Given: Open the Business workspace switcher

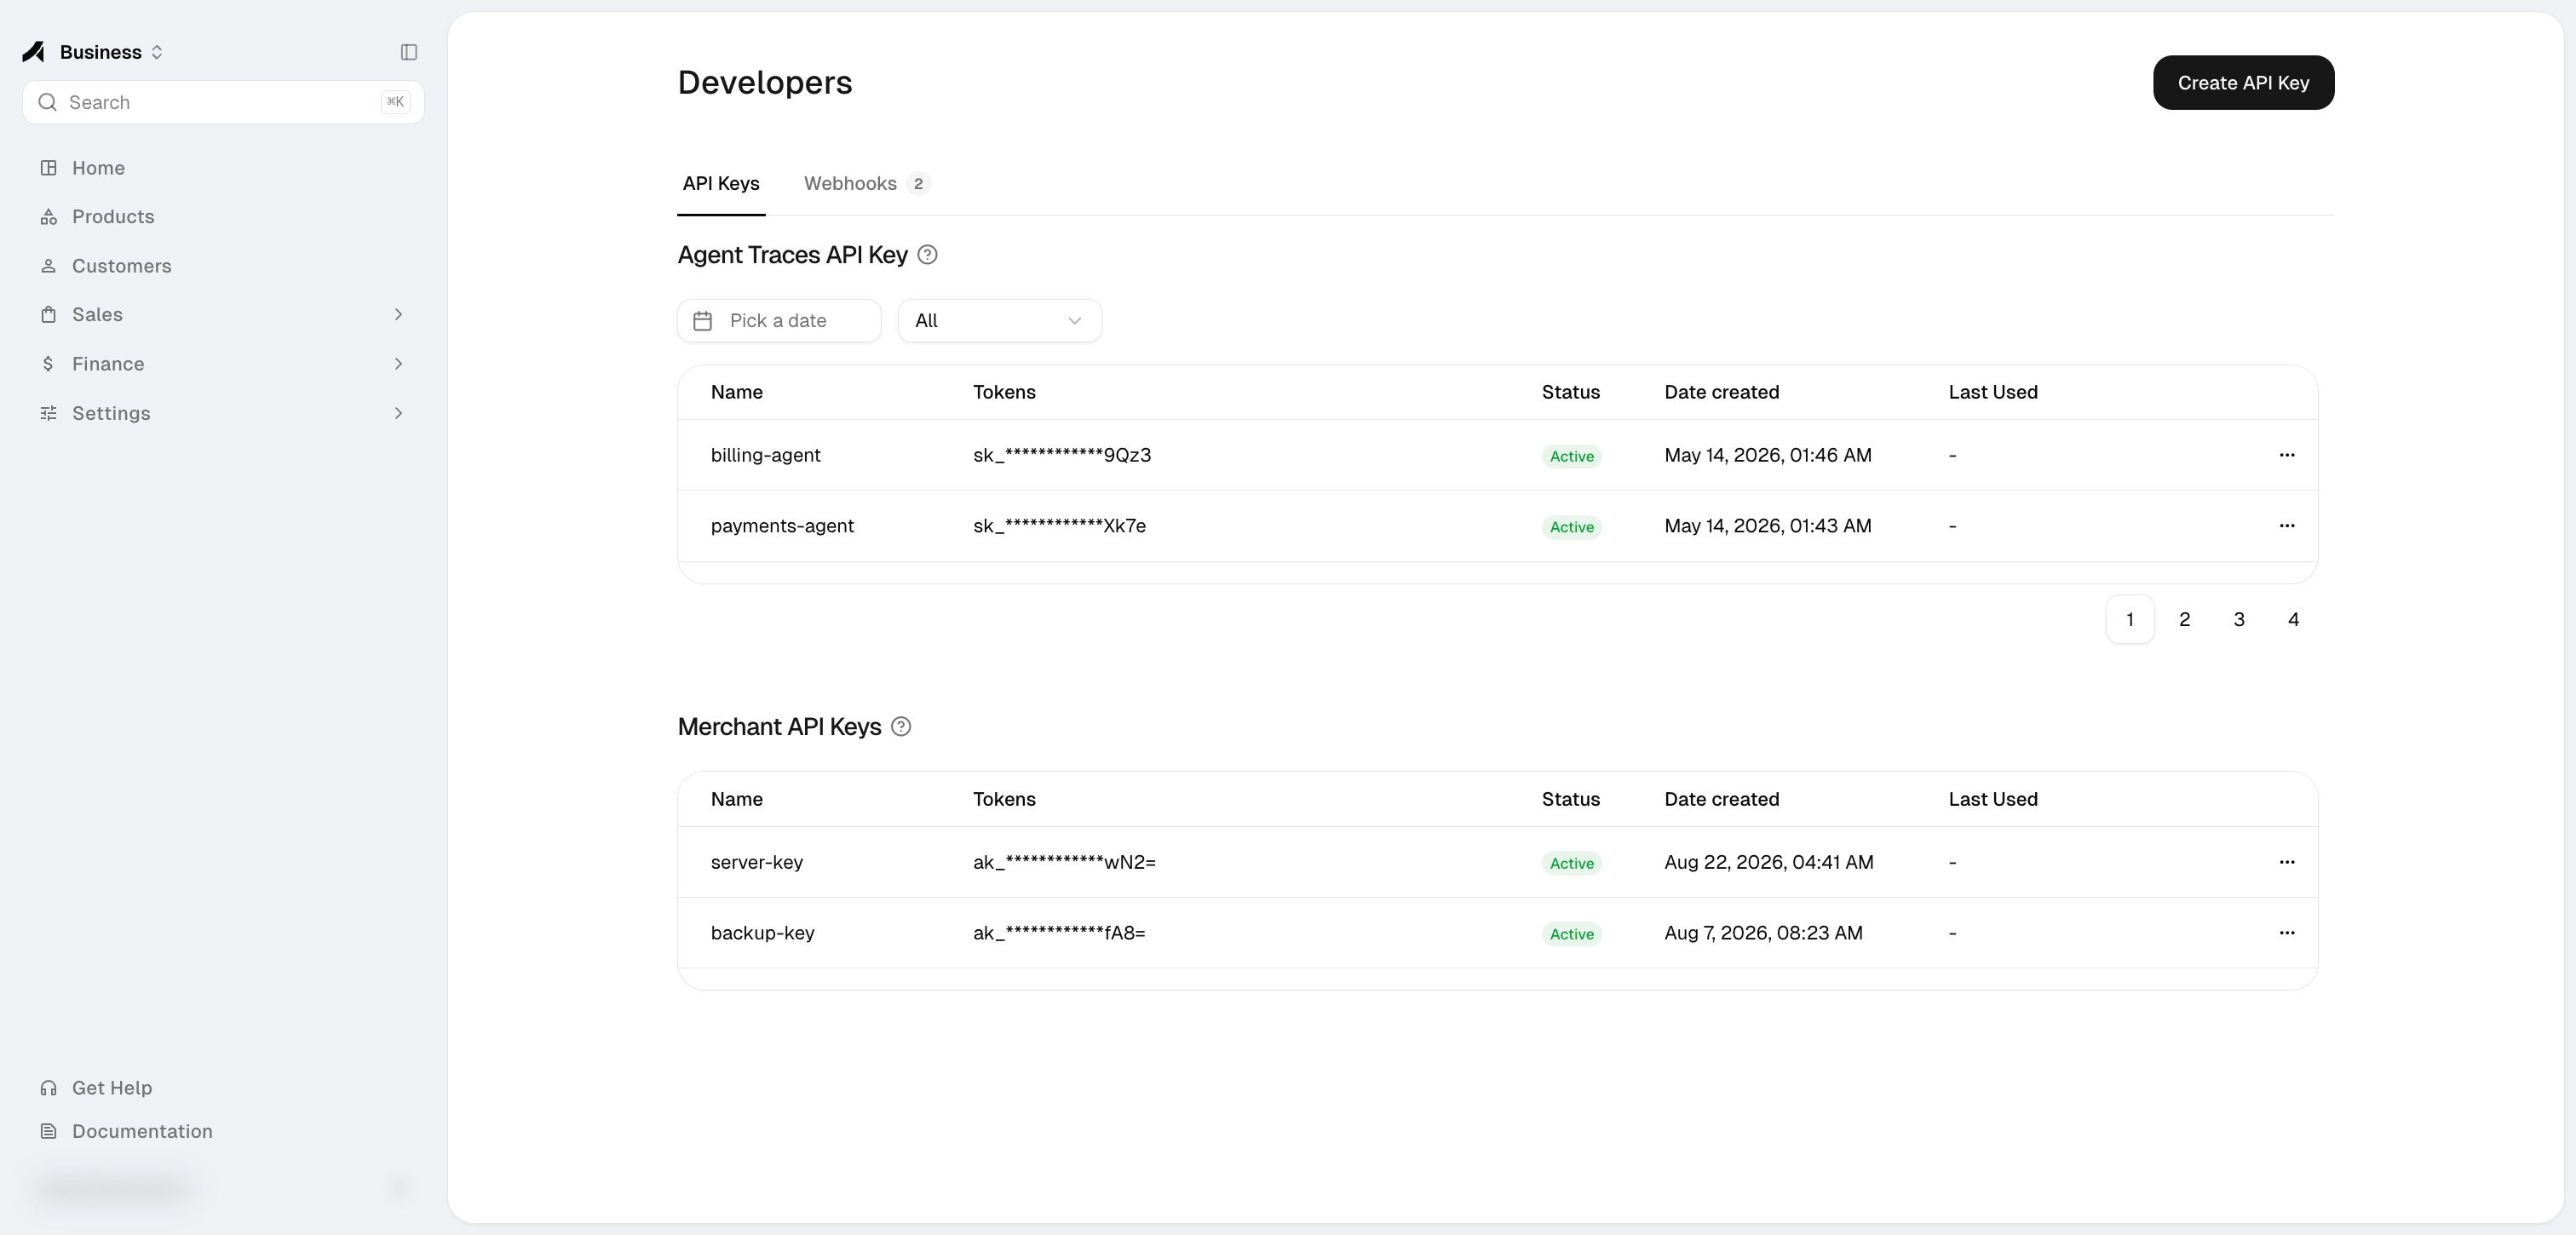Looking at the screenshot, I should click(111, 52).
